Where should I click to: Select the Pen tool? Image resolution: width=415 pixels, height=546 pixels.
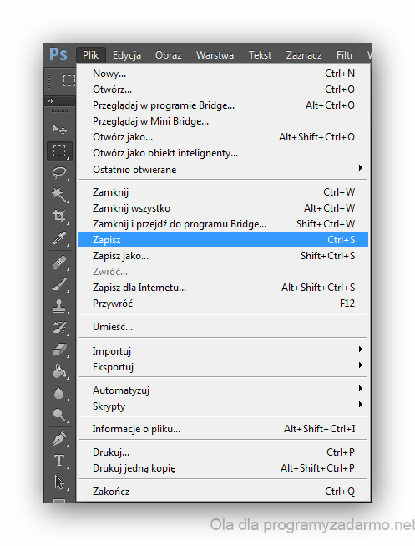click(x=59, y=439)
